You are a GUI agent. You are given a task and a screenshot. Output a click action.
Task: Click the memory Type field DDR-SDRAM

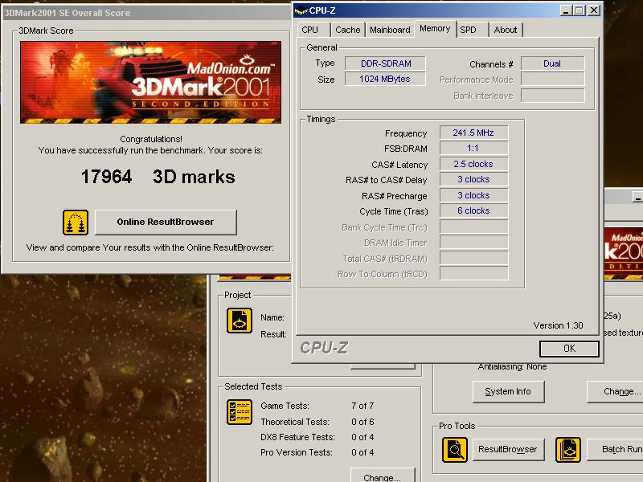pos(385,63)
